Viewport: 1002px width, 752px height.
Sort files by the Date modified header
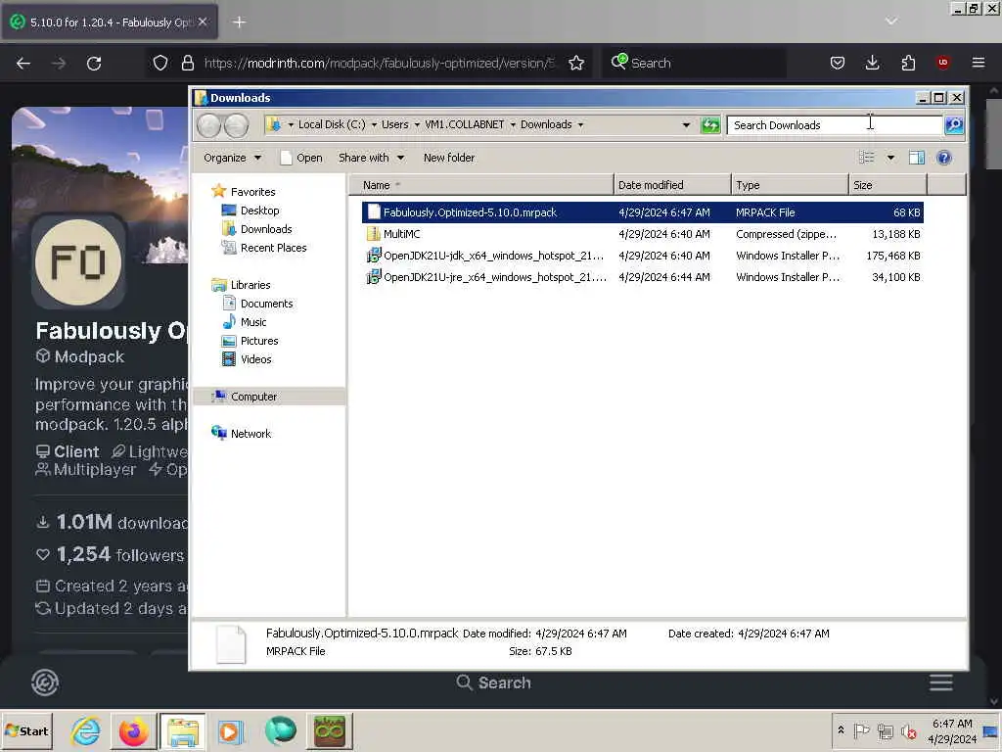click(672, 185)
